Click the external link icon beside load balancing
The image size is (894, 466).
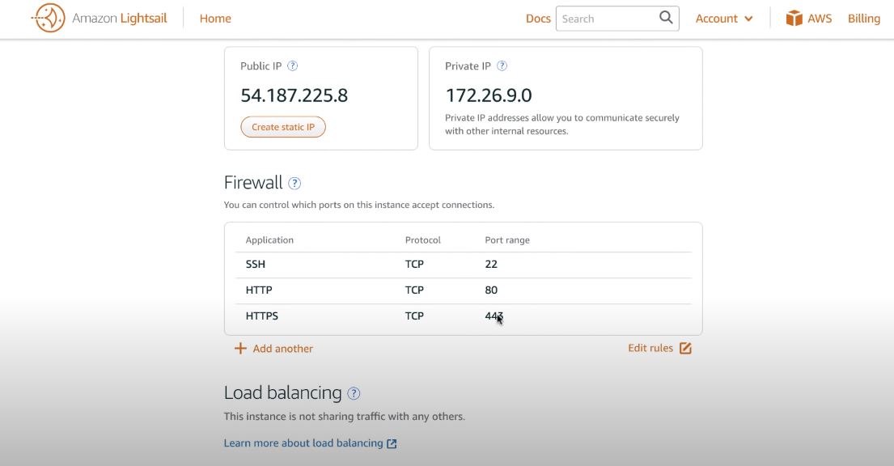[x=392, y=443]
